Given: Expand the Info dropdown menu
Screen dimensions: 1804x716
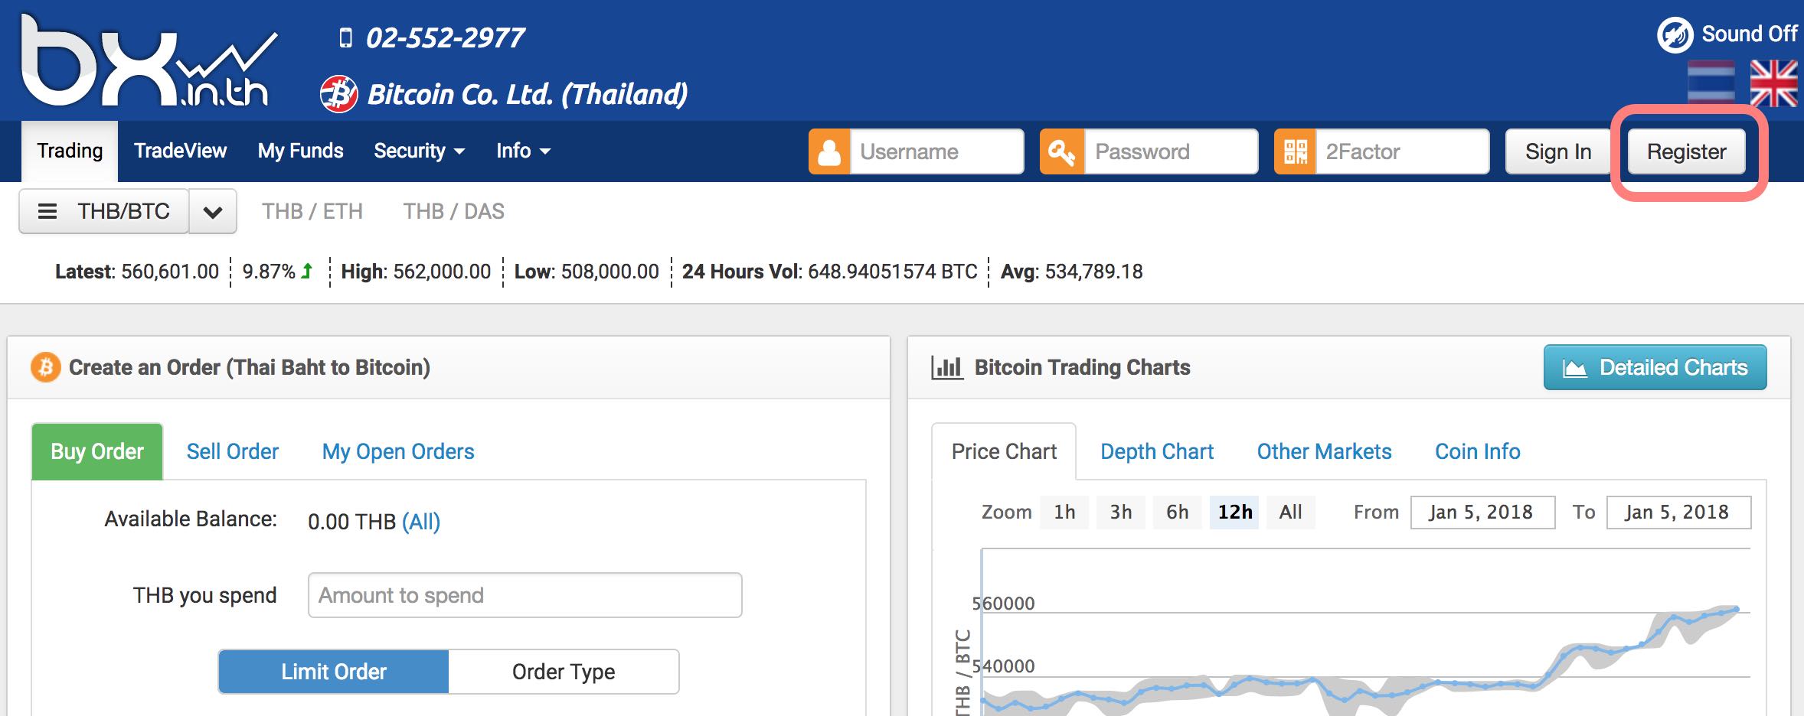Looking at the screenshot, I should pyautogui.click(x=523, y=151).
